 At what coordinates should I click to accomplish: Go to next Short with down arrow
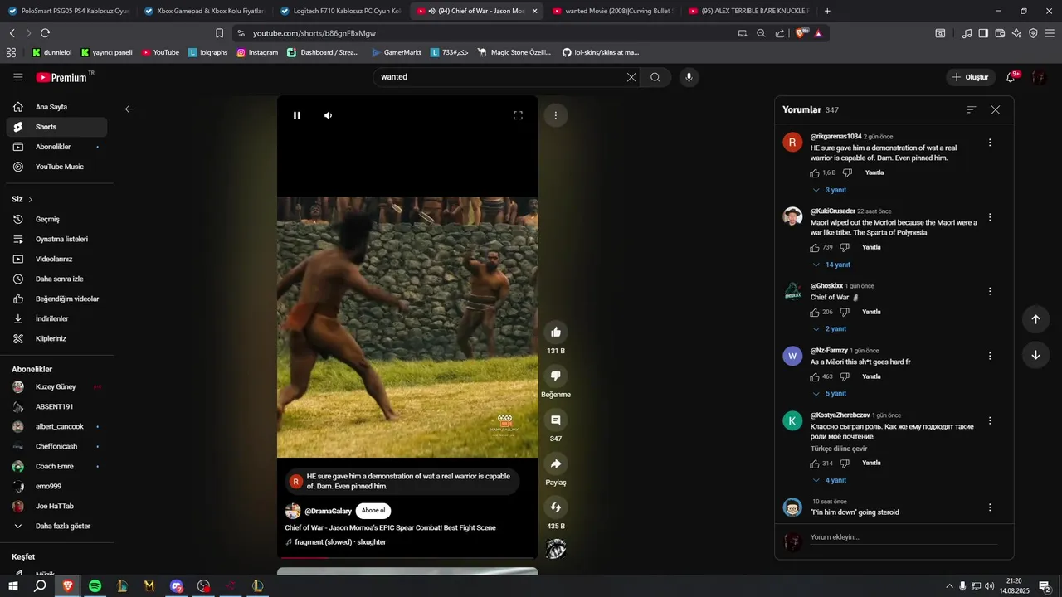[x=1035, y=355]
